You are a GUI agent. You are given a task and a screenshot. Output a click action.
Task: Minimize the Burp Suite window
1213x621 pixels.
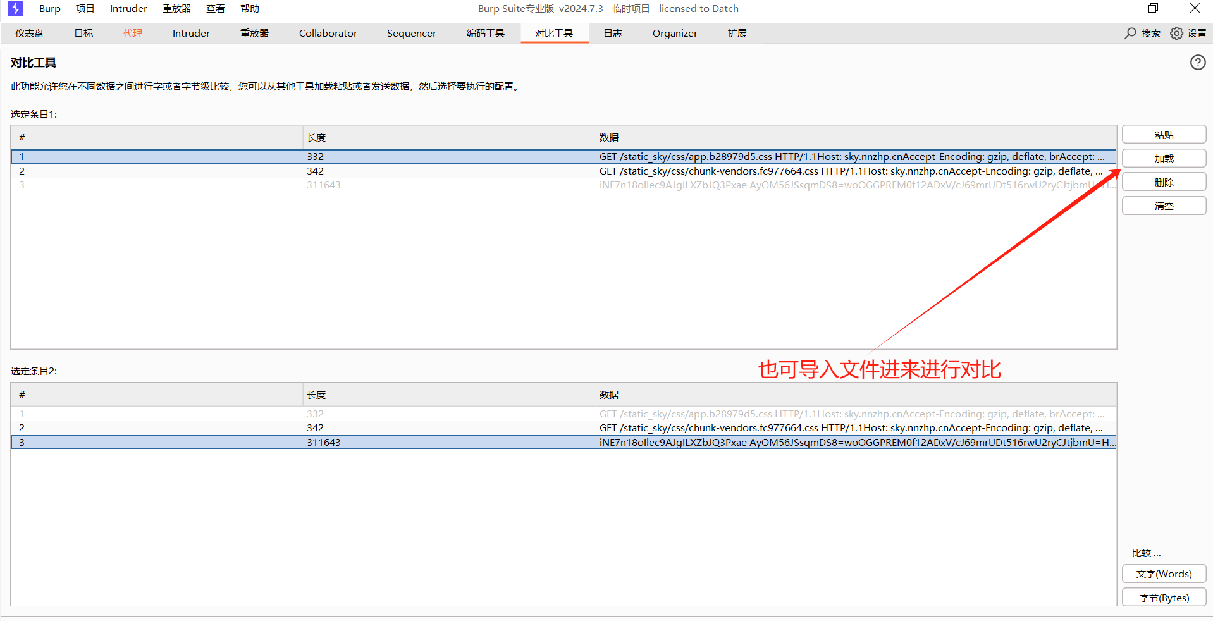[x=1111, y=8]
